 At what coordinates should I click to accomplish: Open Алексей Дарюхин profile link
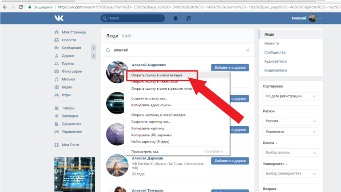point(147,158)
